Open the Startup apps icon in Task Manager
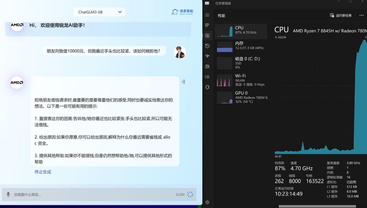The height and width of the screenshot is (208, 367). pos(207,56)
